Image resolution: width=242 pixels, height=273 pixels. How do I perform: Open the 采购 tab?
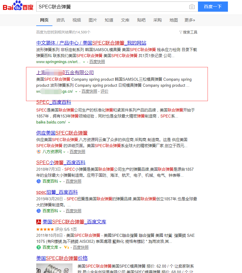pyautogui.click(x=158, y=20)
